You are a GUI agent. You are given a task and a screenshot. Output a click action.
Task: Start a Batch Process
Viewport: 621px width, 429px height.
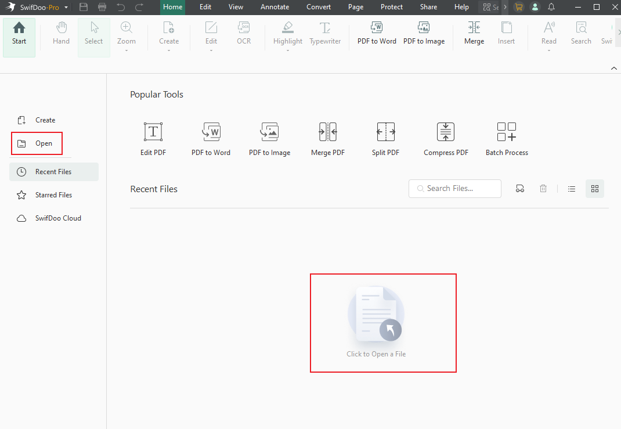[506, 138]
